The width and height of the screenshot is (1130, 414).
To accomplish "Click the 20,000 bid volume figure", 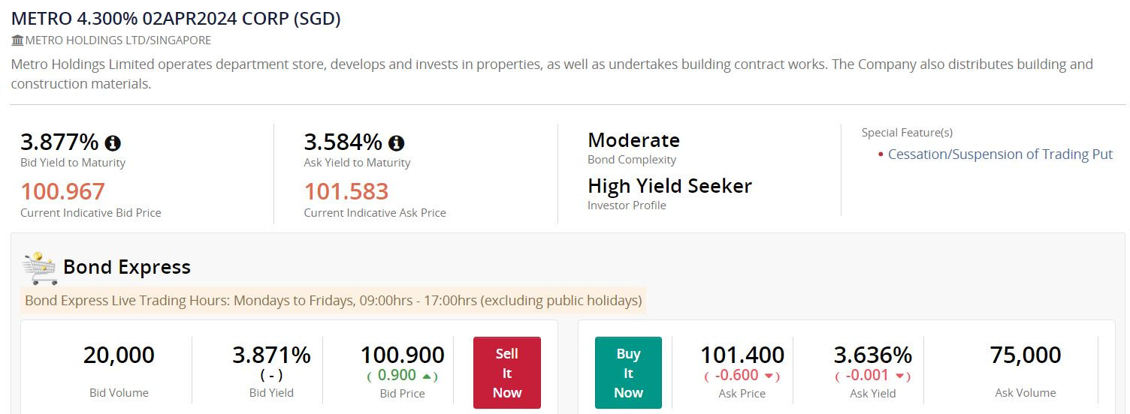I will pyautogui.click(x=119, y=355).
